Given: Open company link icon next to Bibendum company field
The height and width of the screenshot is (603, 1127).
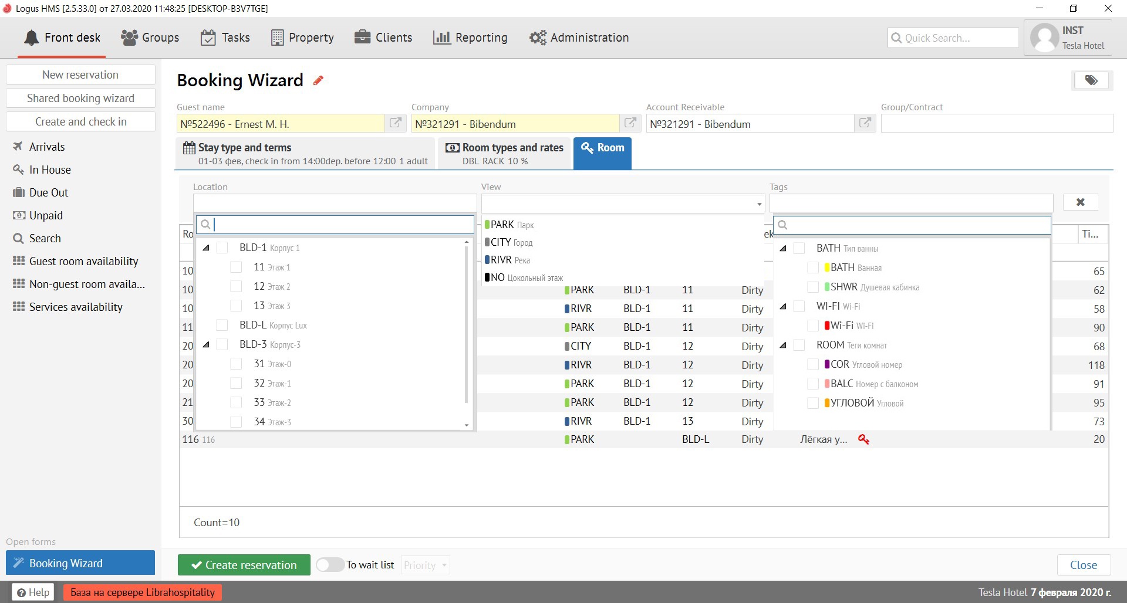Looking at the screenshot, I should pyautogui.click(x=630, y=123).
